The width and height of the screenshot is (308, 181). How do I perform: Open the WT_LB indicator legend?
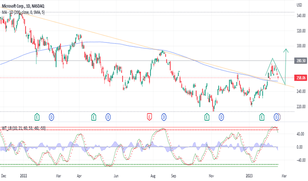tap(24, 128)
